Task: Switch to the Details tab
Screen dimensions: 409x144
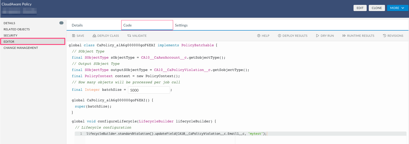Action: point(77,25)
